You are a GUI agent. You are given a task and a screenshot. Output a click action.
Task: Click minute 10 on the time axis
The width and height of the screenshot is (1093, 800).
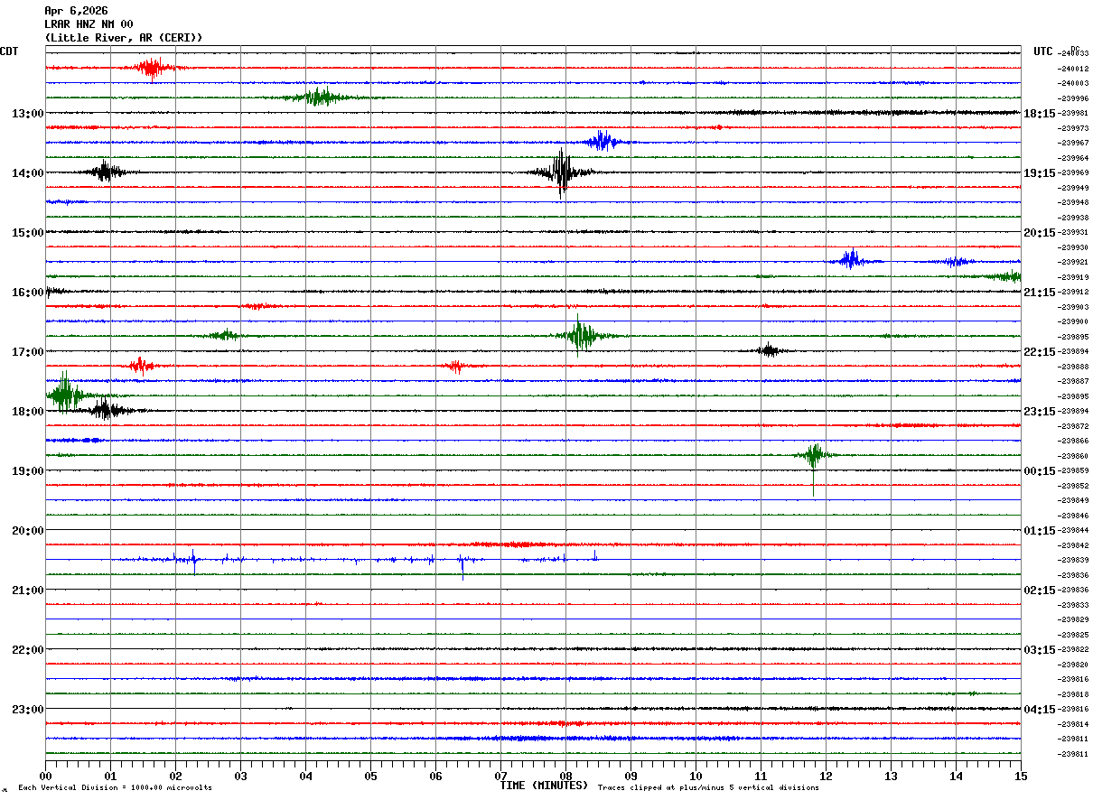[696, 776]
